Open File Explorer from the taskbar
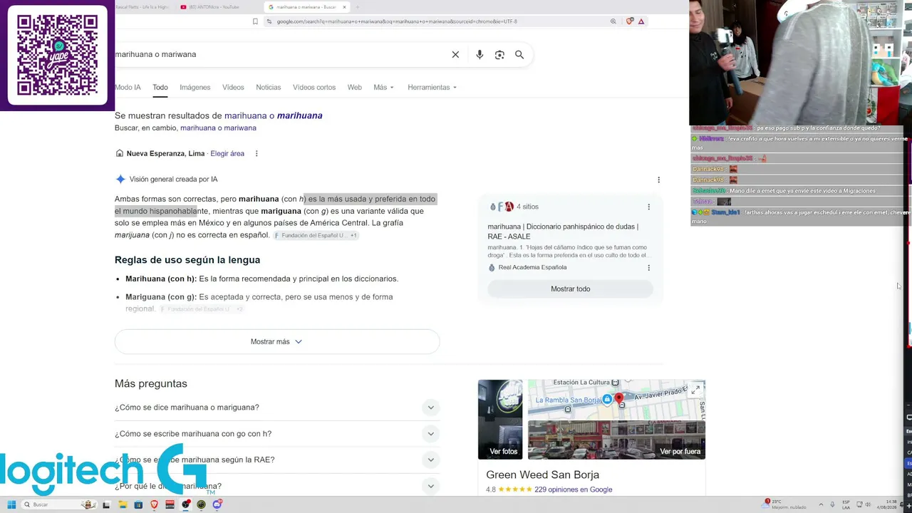912x513 pixels. pos(123,504)
